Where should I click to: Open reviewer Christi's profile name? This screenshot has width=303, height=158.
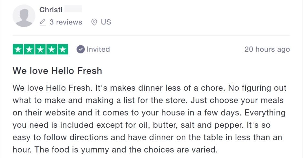coord(51,9)
